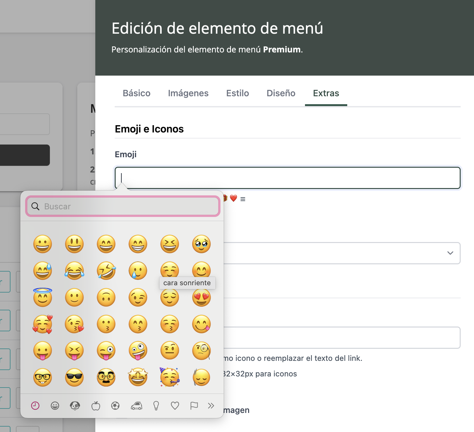The width and height of the screenshot is (474, 432).
Task: Select the food and drink emoji category
Action: (x=96, y=406)
